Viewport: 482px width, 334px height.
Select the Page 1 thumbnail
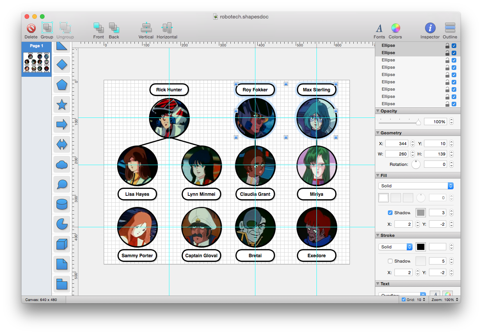point(36,61)
